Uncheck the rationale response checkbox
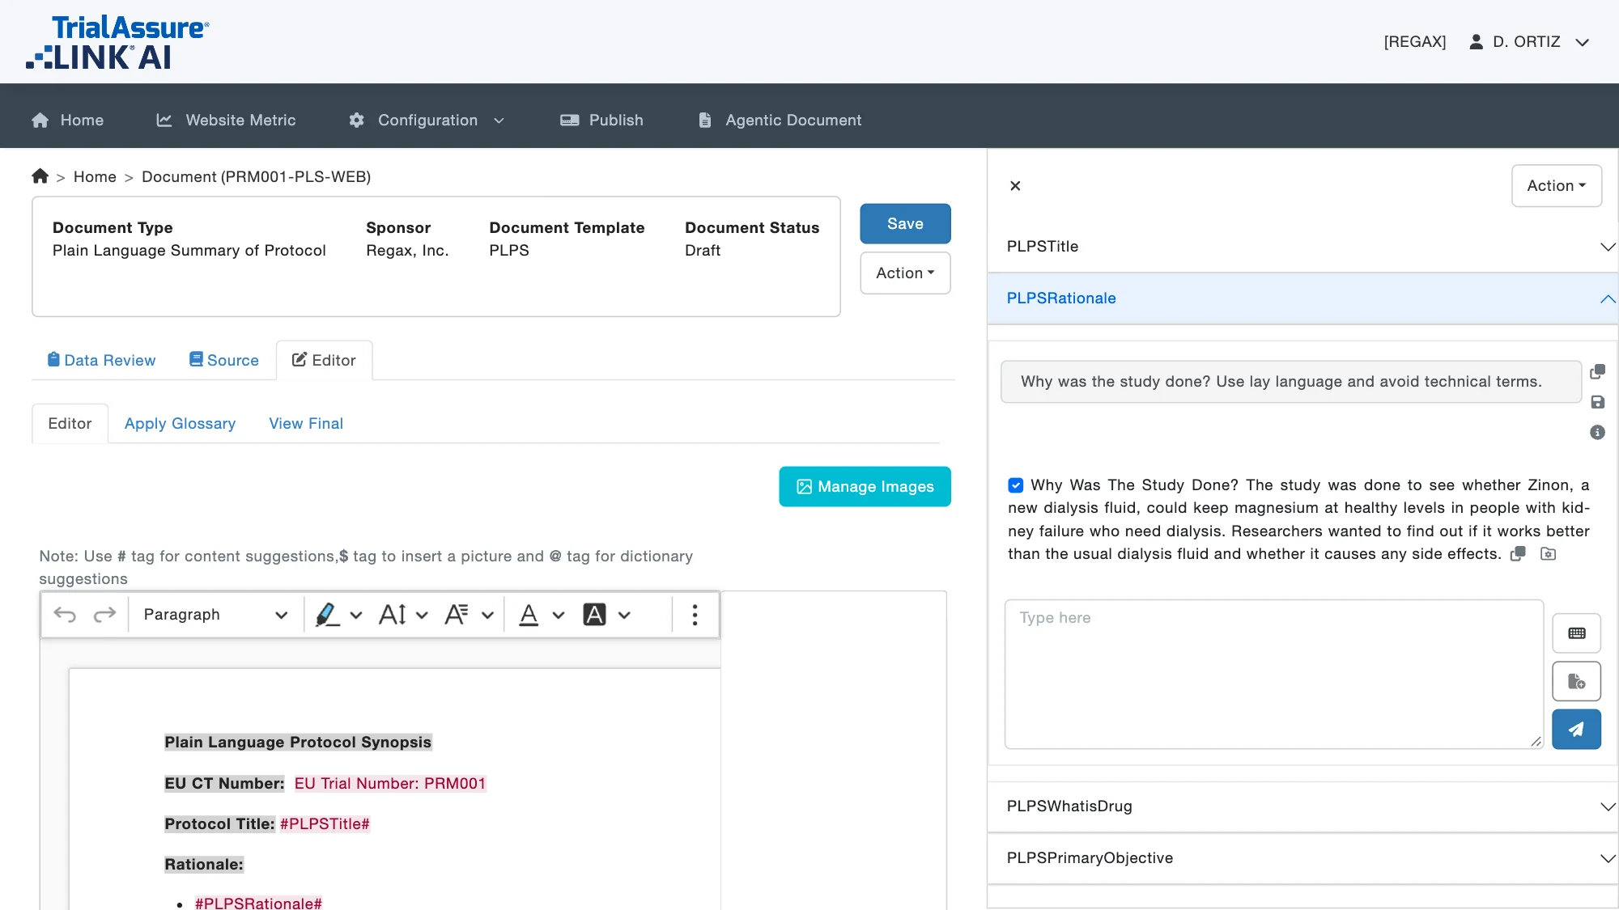Screen dimensions: 1619x910 pos(1015,485)
